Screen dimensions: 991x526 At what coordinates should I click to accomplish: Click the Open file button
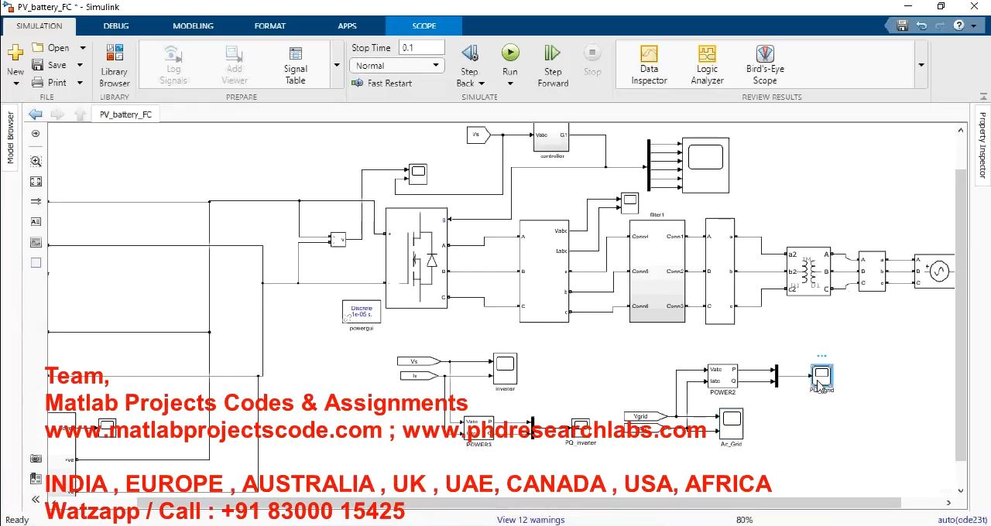coord(50,48)
